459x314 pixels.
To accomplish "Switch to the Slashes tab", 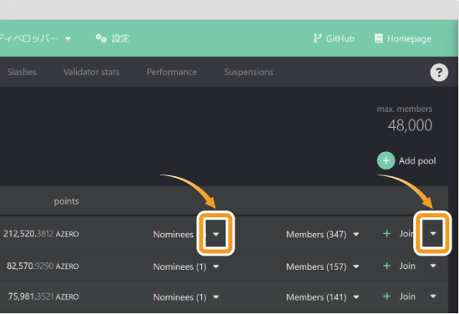I will [22, 72].
